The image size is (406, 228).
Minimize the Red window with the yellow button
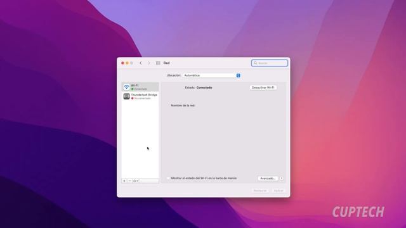click(x=127, y=63)
